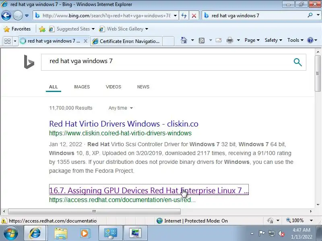Click the greyed Forward navigation button
Viewport: 322px width, 241px height.
pyautogui.click(x=18, y=16)
